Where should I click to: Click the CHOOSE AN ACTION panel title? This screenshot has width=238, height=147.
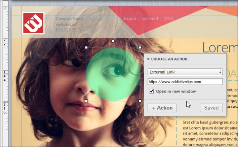pos(170,59)
